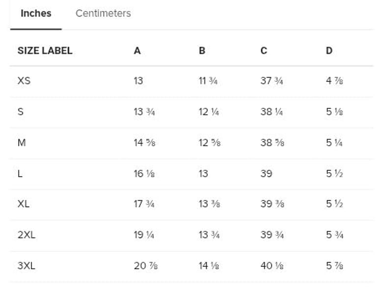The image size is (377, 289).
Task: Click the 2XL value 5 ¾ in column D
Action: [334, 235]
